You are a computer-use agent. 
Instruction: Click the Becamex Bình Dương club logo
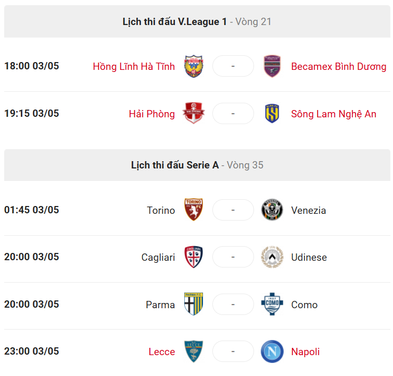[272, 66]
